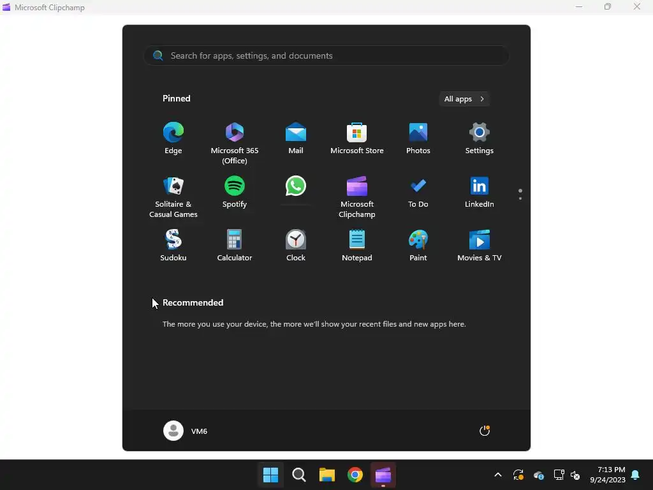Viewport: 653px width, 490px height.
Task: Launch Microsoft 365 (Office) app
Action: point(235,144)
